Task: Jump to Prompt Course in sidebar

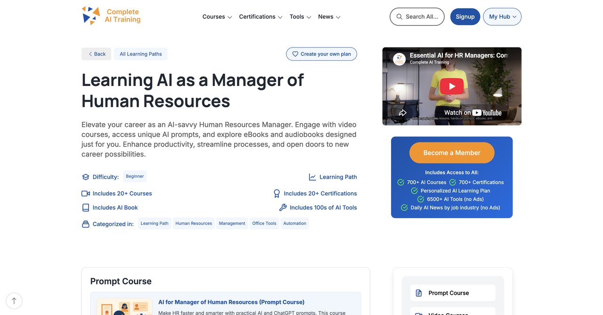Action: click(x=453, y=293)
